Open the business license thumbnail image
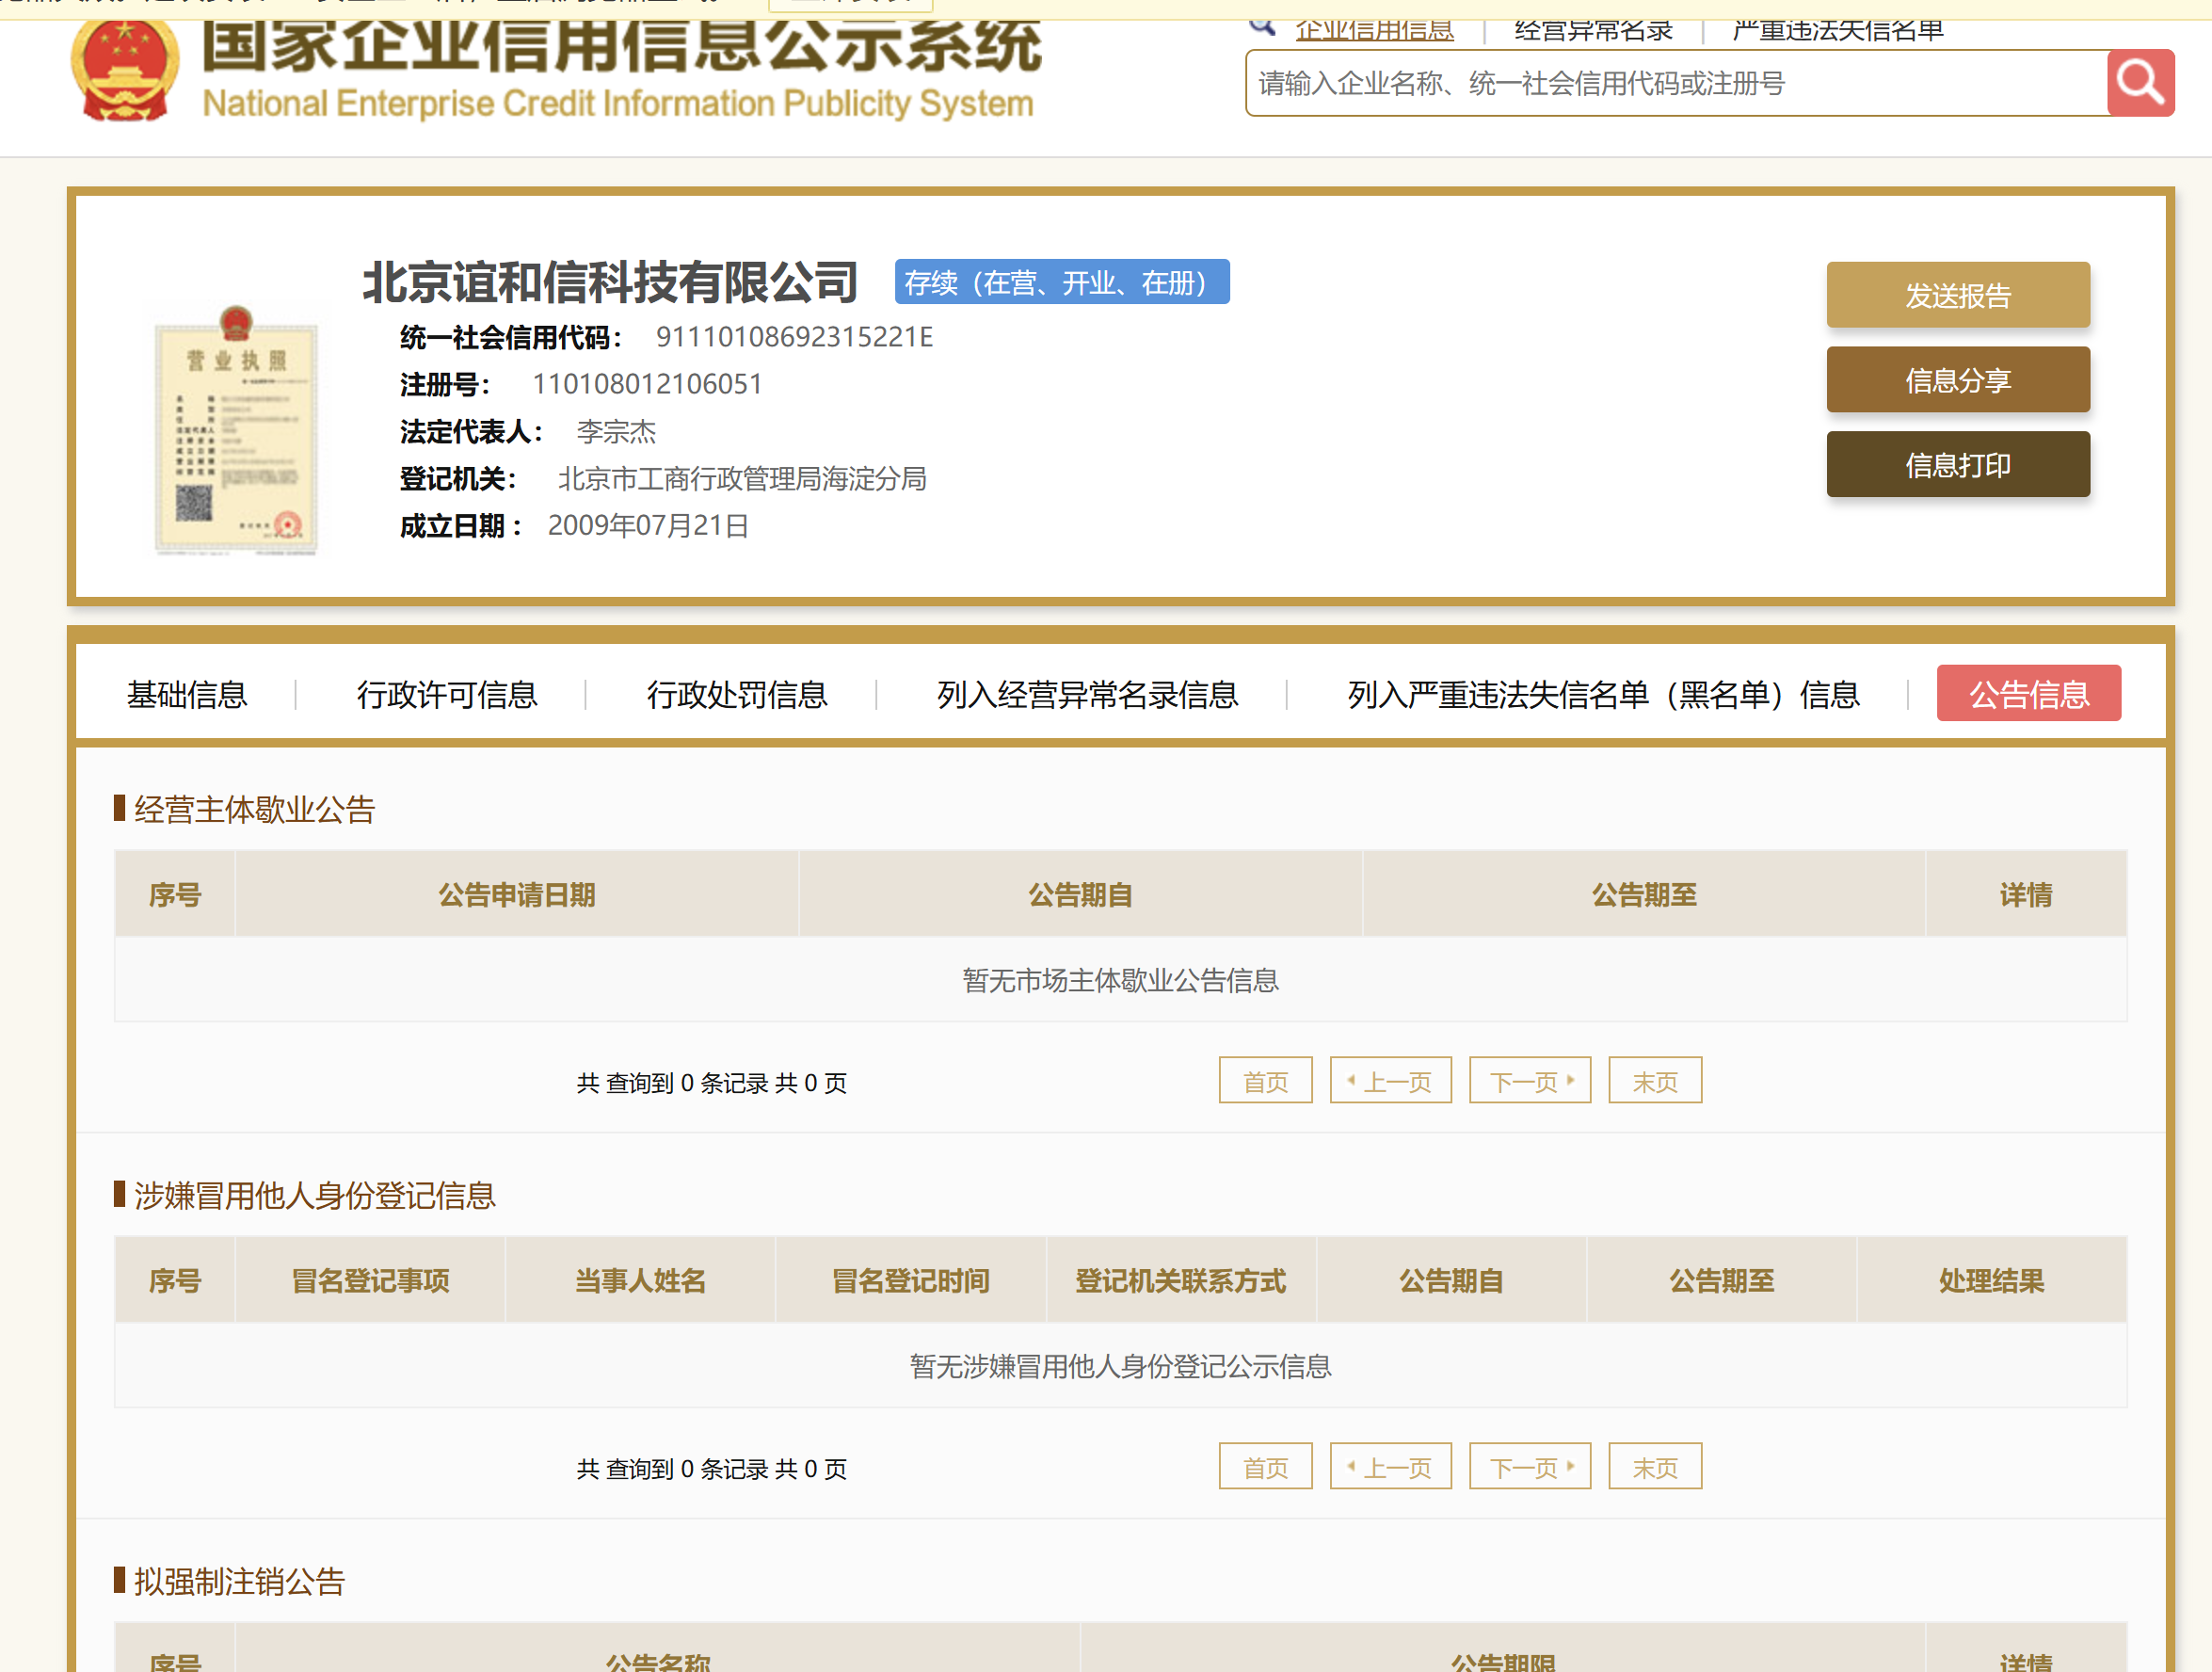 (x=237, y=430)
